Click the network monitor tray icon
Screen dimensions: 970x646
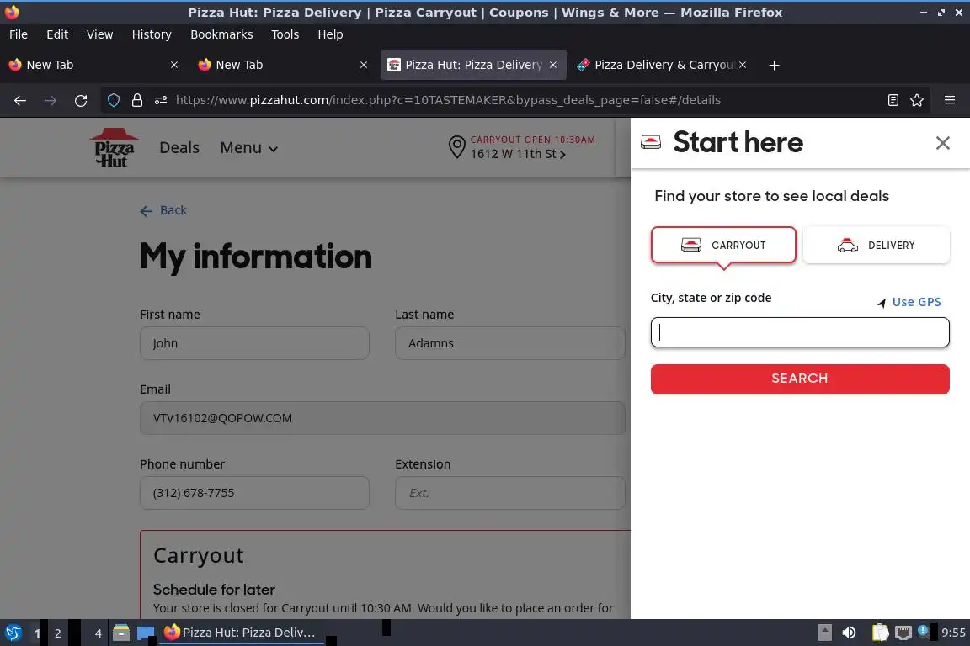point(903,633)
